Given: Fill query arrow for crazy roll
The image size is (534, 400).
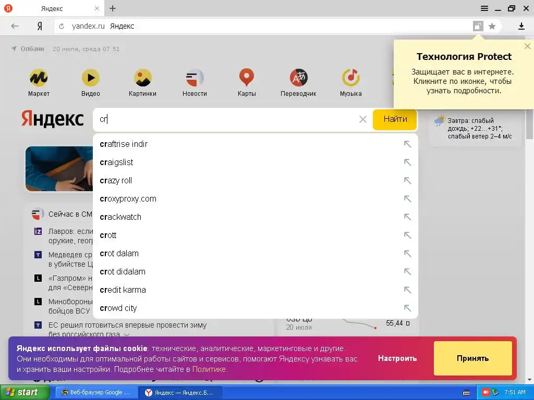Looking at the screenshot, I should pos(407,181).
